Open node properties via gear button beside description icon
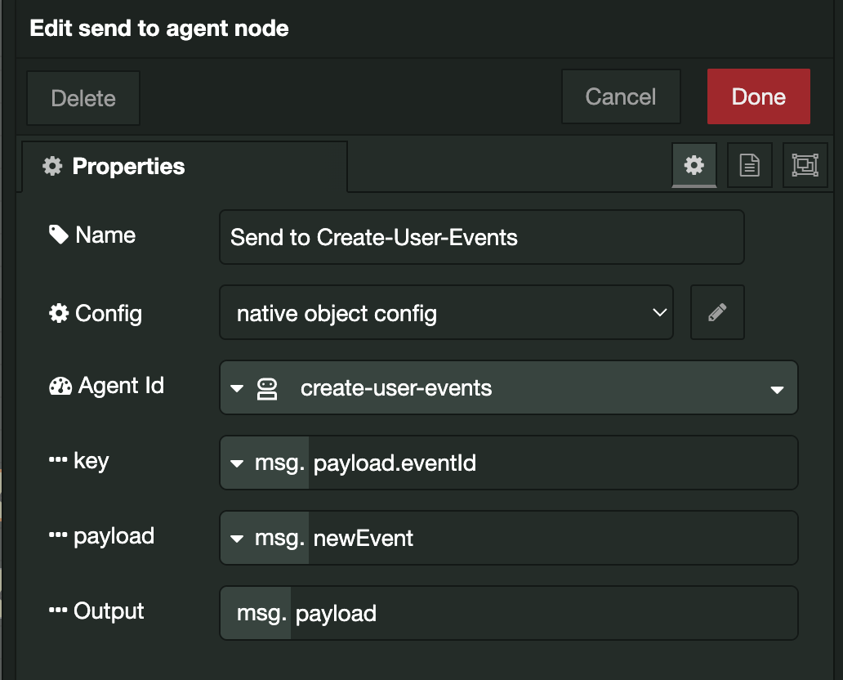Screen dimensions: 843x680 694,166
